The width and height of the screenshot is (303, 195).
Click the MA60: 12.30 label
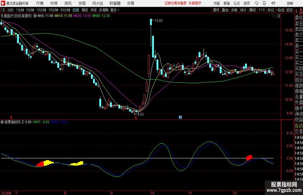101,16
